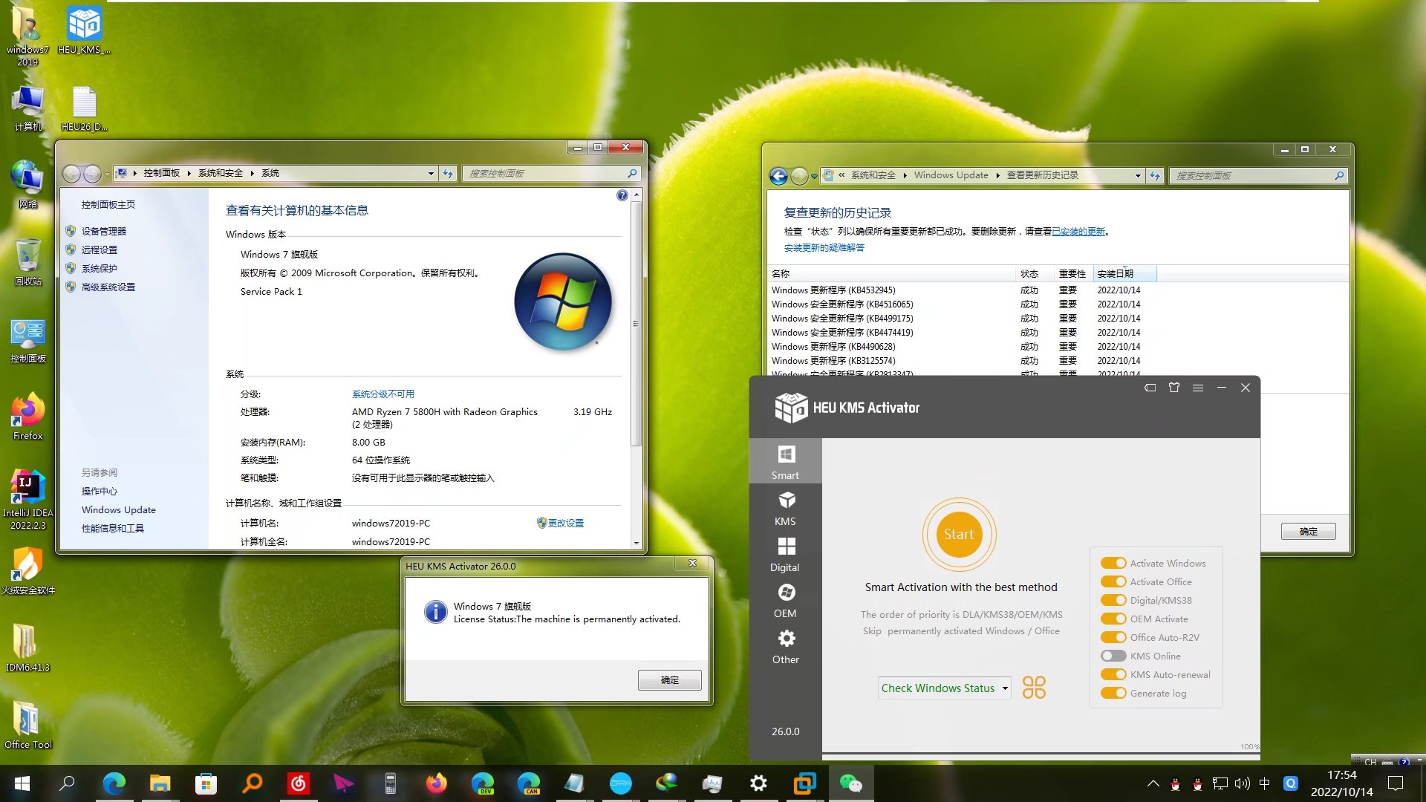This screenshot has height=802, width=1426.
Task: Expand address bar dropdown in System window
Action: tap(431, 174)
